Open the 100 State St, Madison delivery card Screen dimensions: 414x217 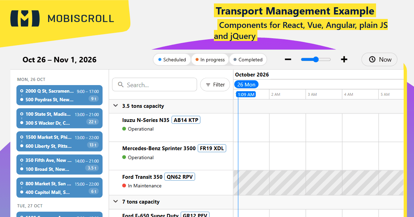(x=59, y=118)
